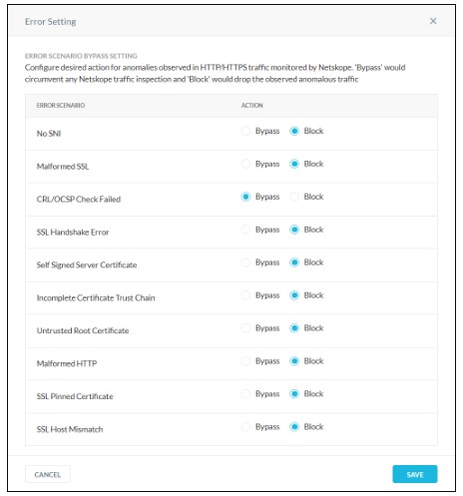This screenshot has height=496, width=463.
Task: Choose Block for CRL/OCSP Check Failed
Action: [294, 197]
